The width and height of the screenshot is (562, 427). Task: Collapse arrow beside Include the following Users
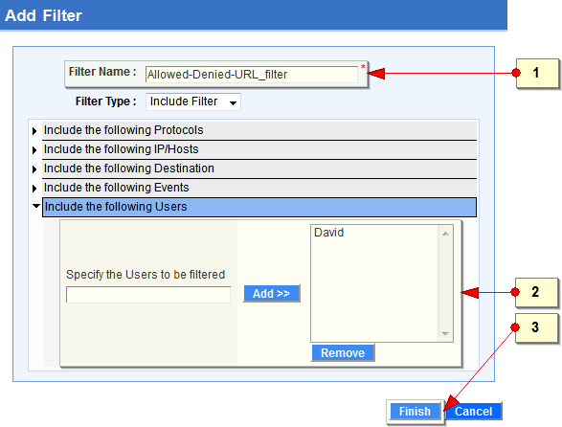35,206
